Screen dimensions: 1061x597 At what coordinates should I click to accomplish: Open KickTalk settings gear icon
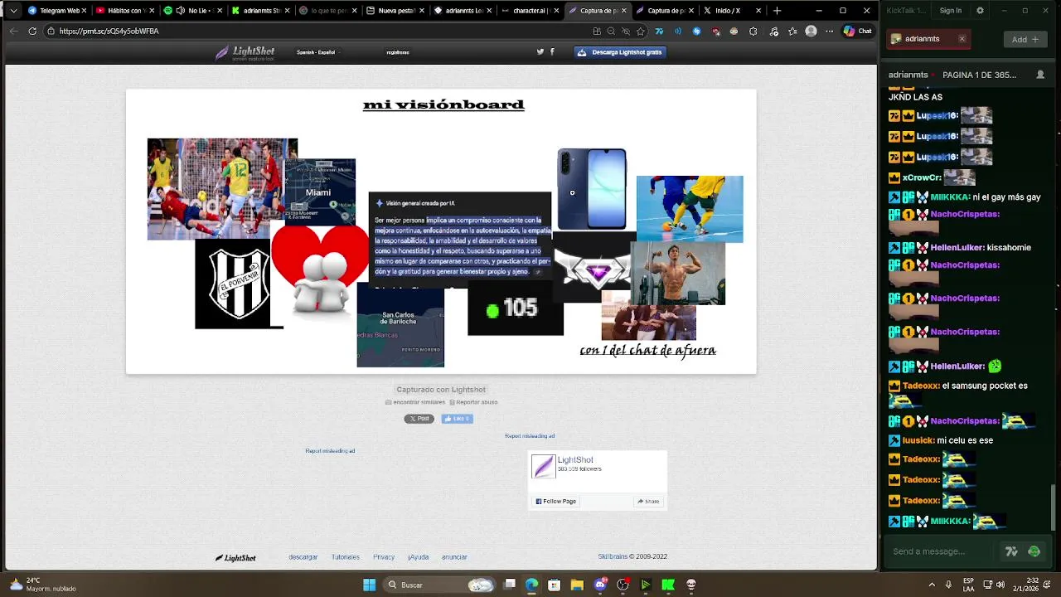tap(980, 11)
